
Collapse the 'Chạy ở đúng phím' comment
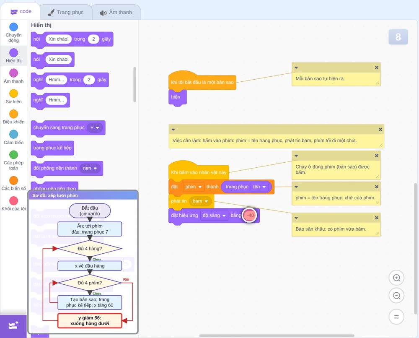point(296,156)
